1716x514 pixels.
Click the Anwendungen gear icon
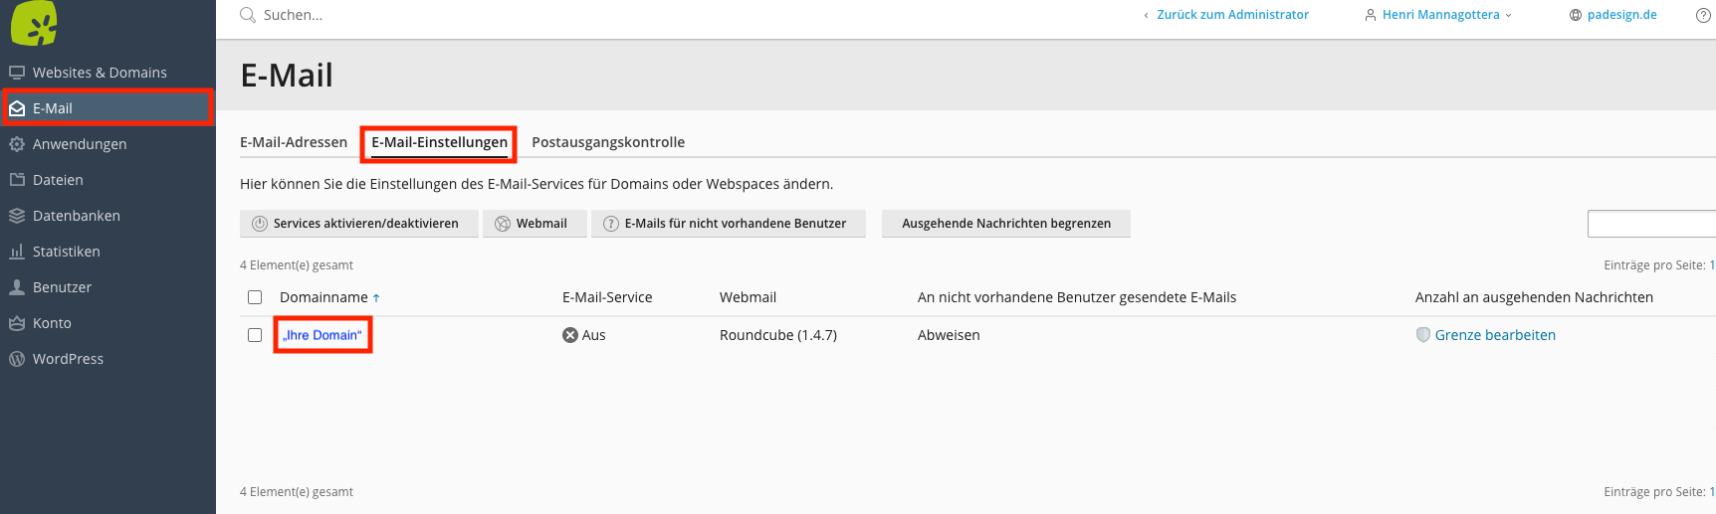click(17, 144)
